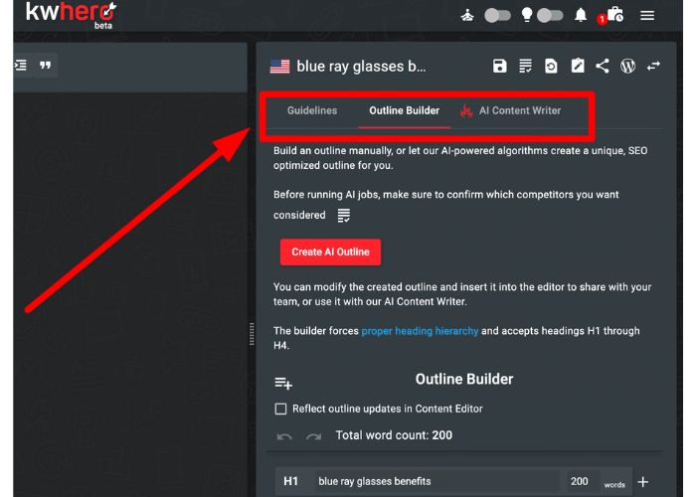
Task: Click the clipboard edit icon
Action: point(577,67)
